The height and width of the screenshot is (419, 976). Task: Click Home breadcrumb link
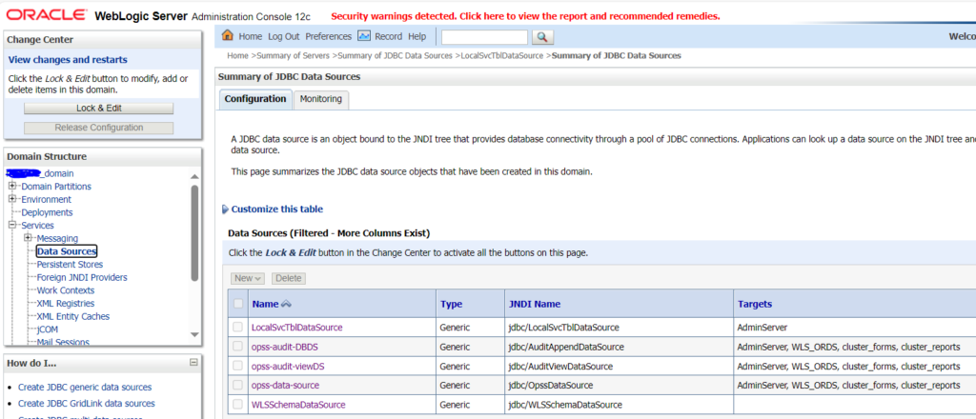(237, 55)
